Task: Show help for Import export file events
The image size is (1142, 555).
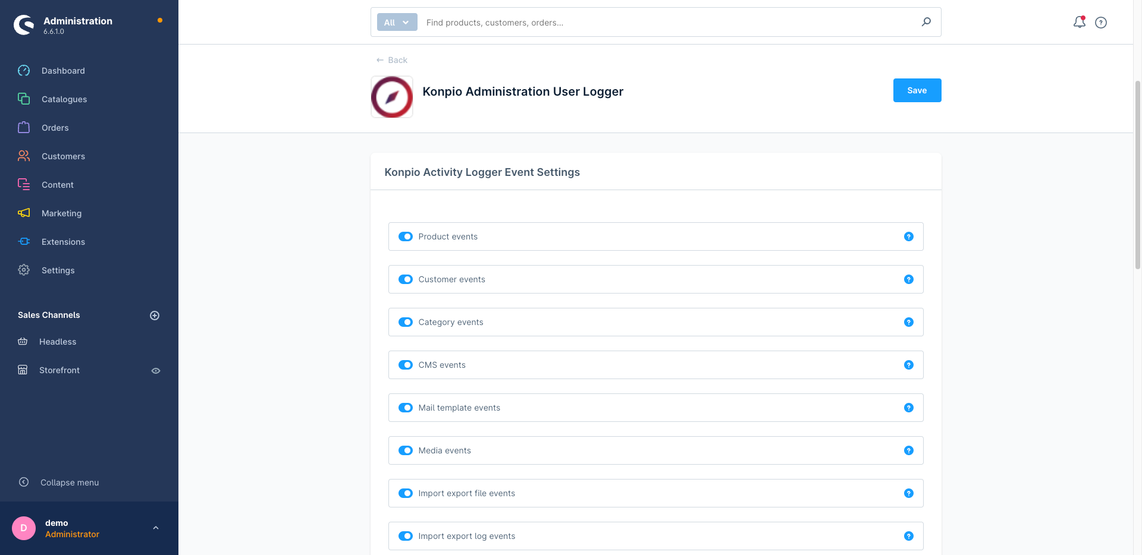Action: [x=909, y=493]
